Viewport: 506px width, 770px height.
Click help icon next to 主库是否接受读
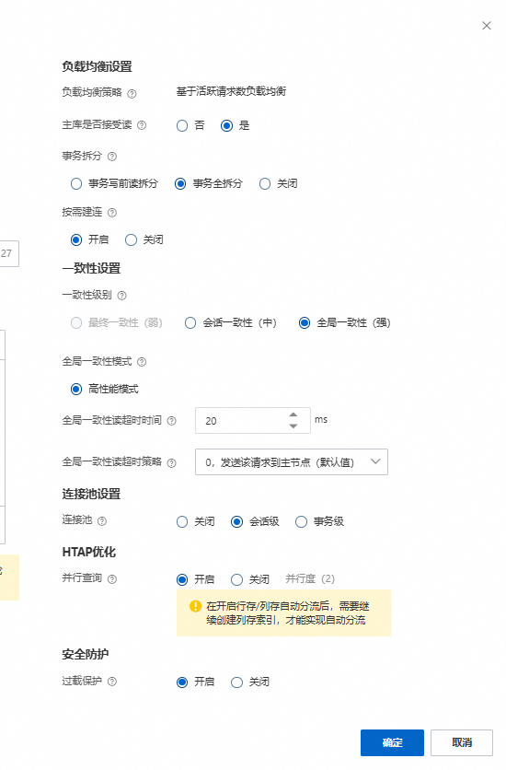(x=142, y=125)
